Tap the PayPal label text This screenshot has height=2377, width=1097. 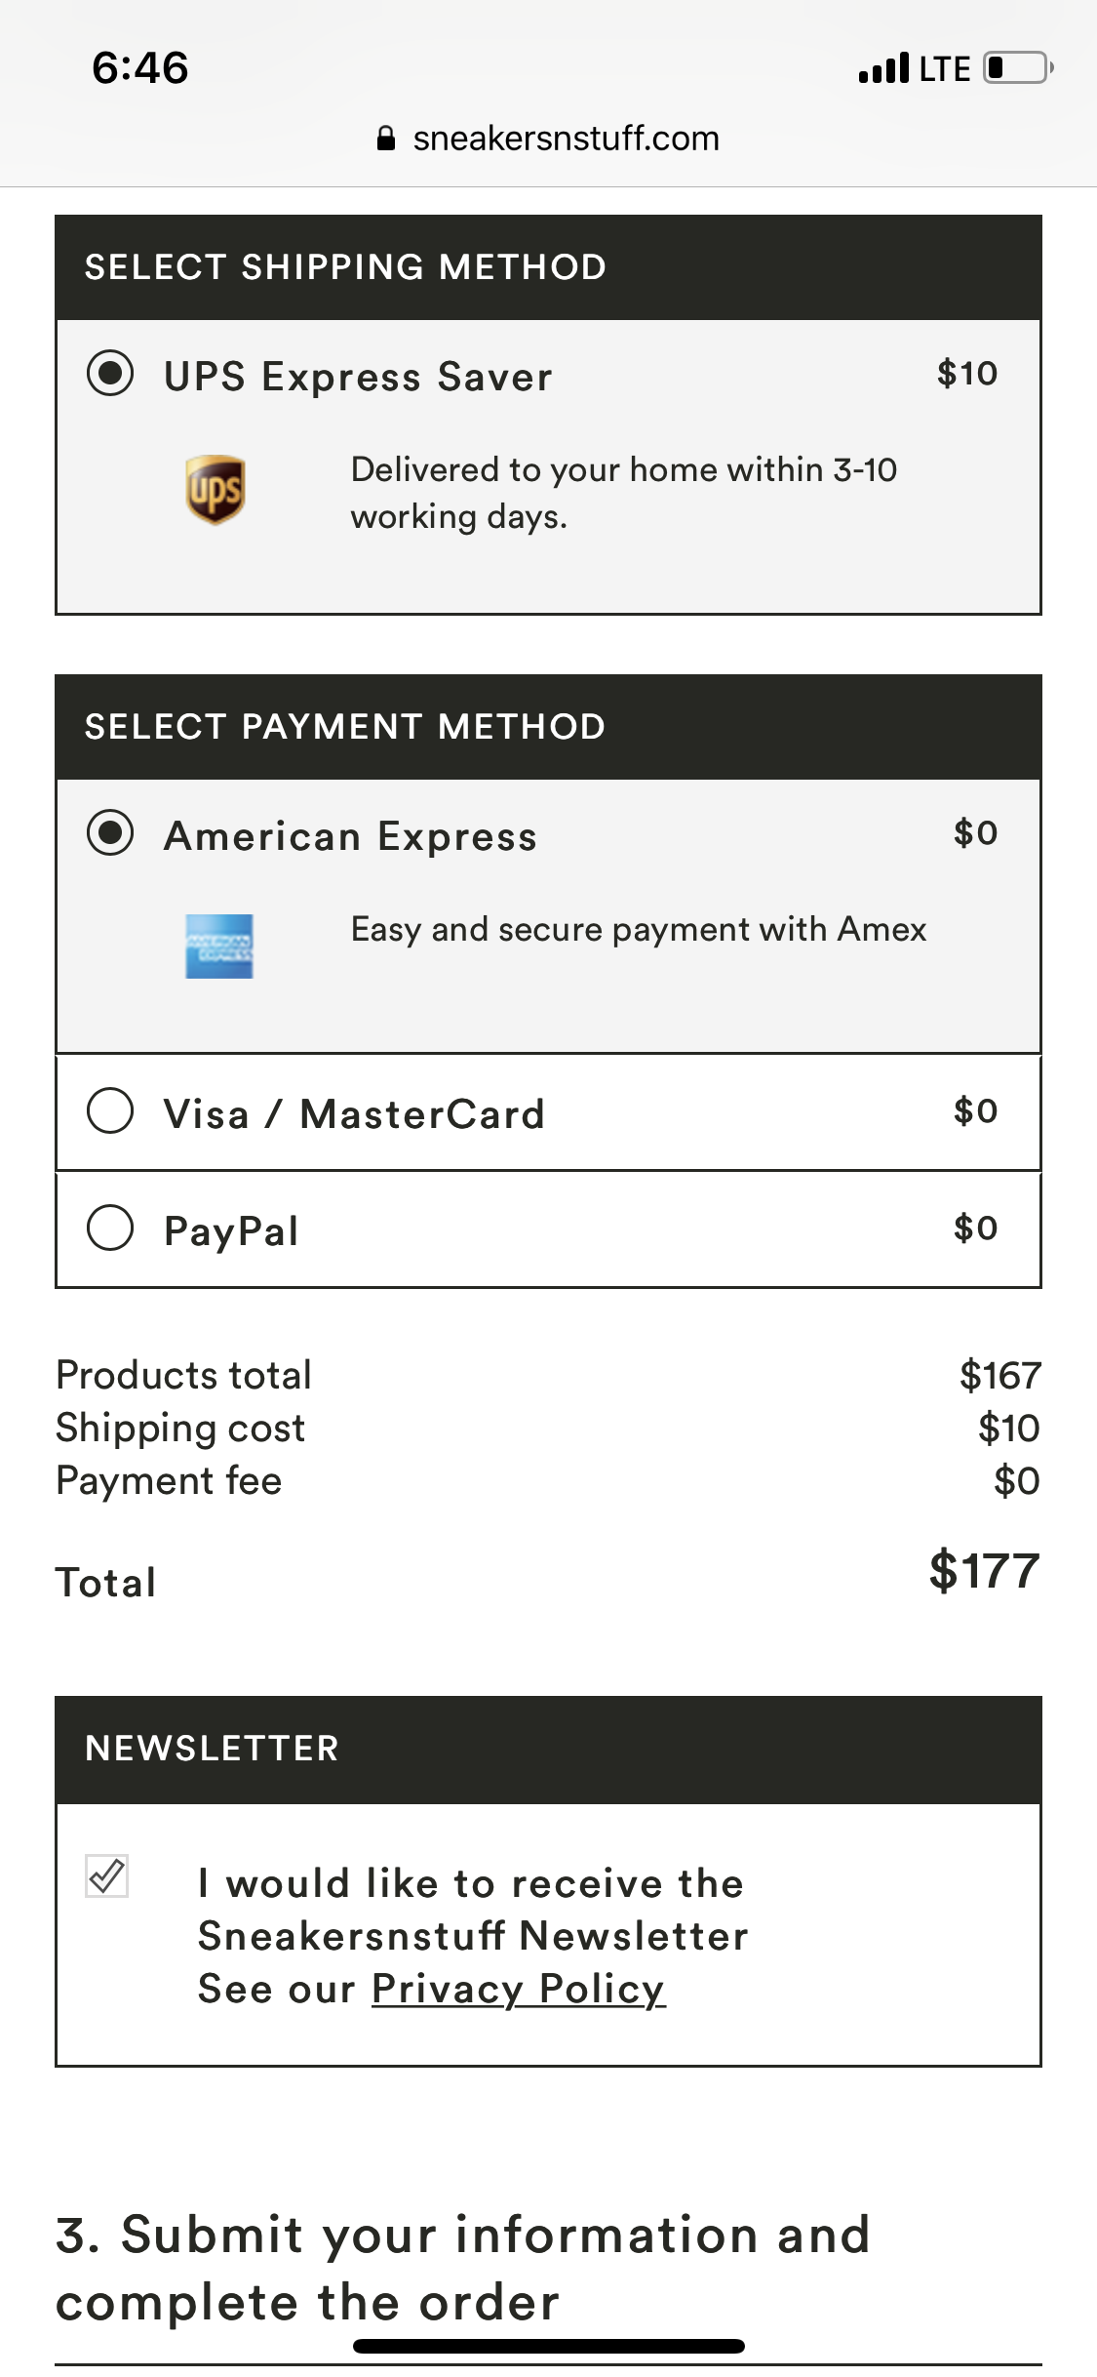tap(231, 1231)
